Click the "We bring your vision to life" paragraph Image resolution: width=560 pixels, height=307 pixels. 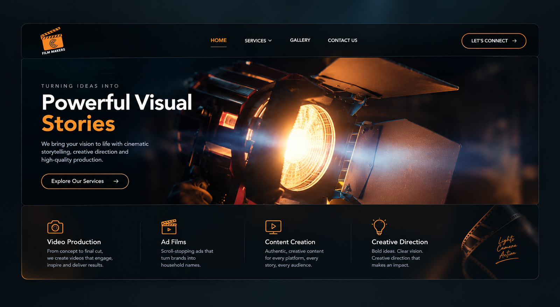point(95,152)
